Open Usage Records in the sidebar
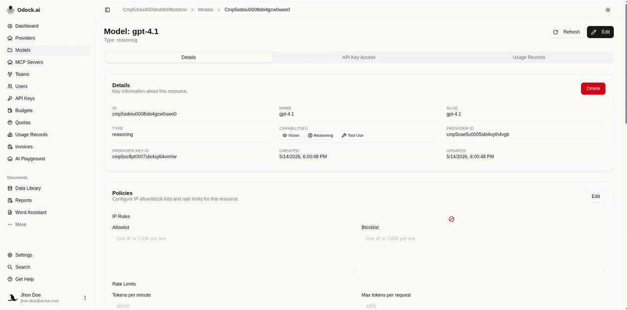The image size is (627, 310). point(48,135)
